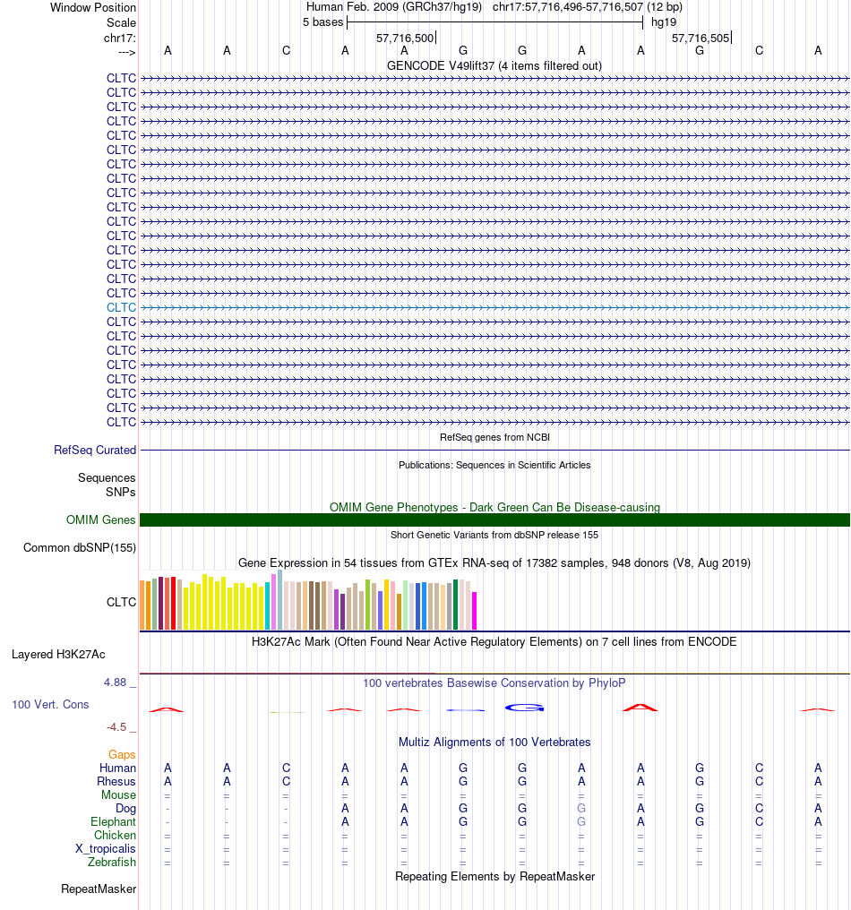Click the RefSeq Curated track label
The width and height of the screenshot is (851, 910).
click(x=95, y=450)
